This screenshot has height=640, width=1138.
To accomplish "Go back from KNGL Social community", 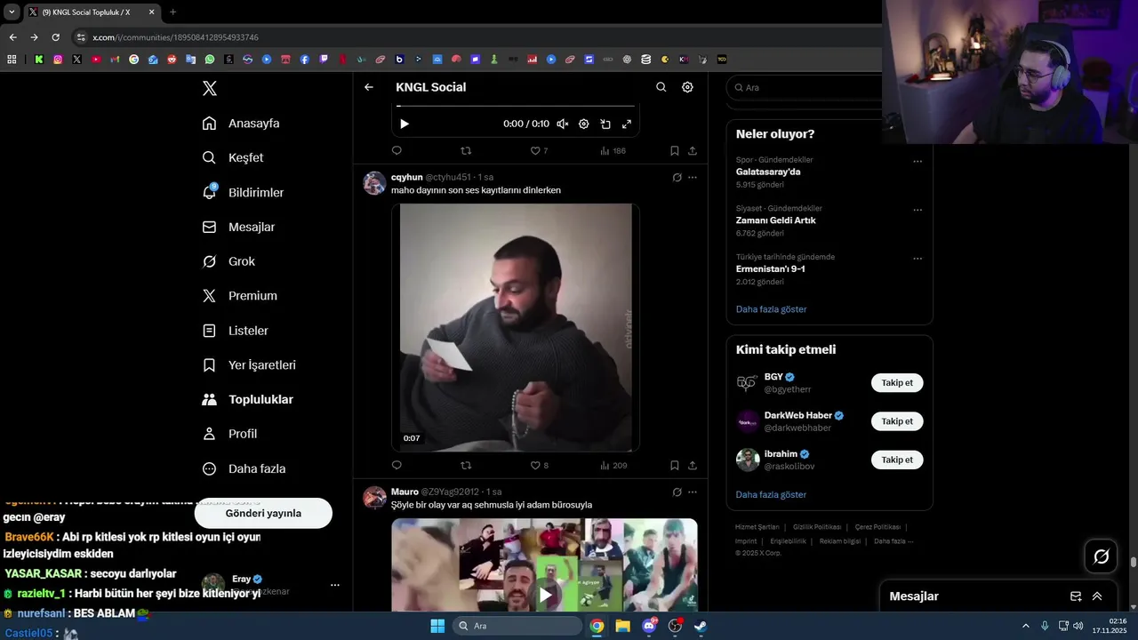I will click(369, 87).
